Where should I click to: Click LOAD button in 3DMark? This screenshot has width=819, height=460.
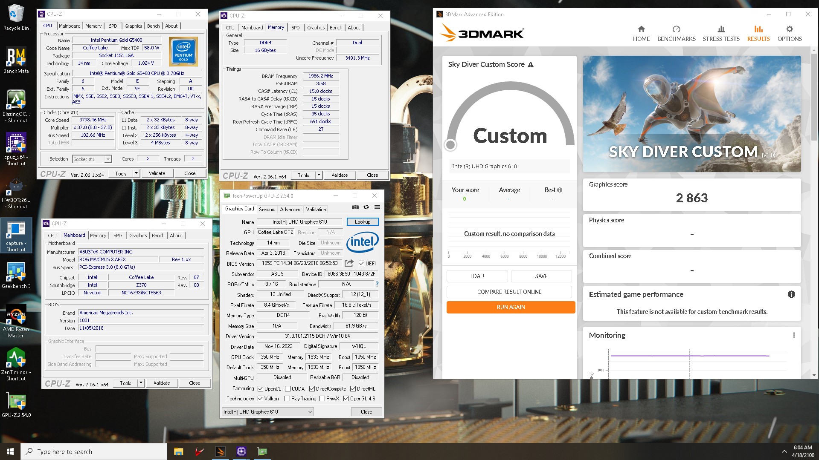coord(477,276)
